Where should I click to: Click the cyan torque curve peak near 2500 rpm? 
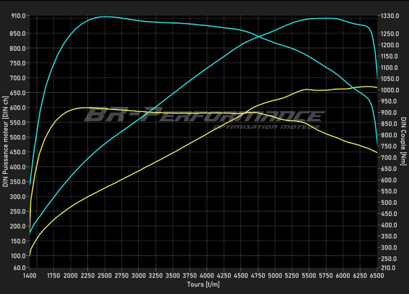(104, 17)
